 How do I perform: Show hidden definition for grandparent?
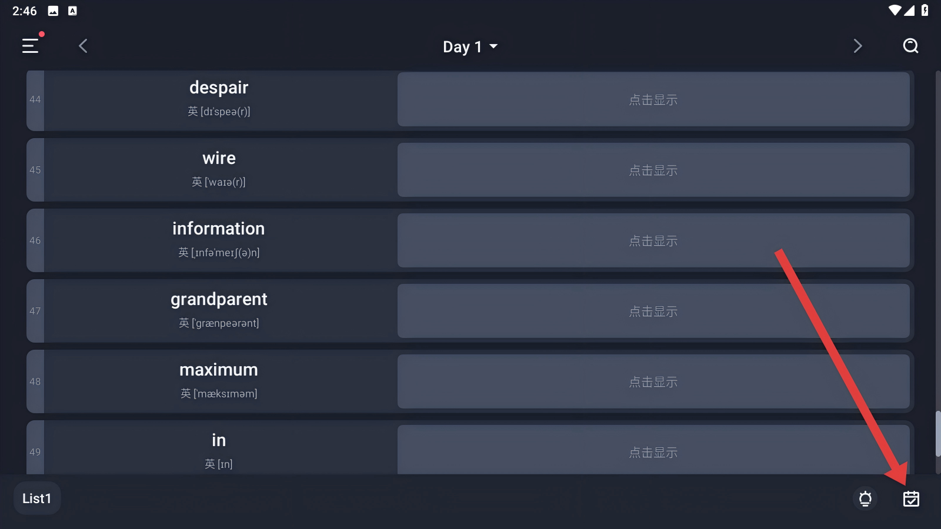click(x=653, y=311)
